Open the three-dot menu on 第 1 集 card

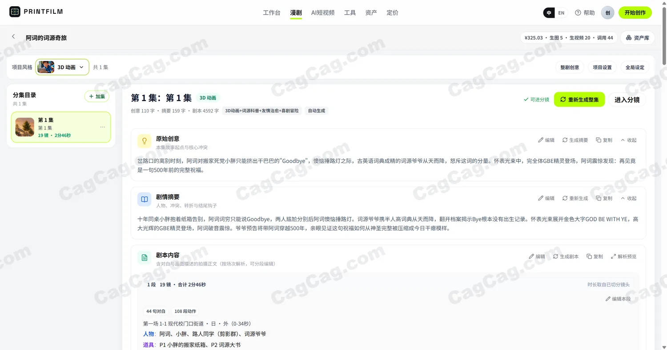103,127
